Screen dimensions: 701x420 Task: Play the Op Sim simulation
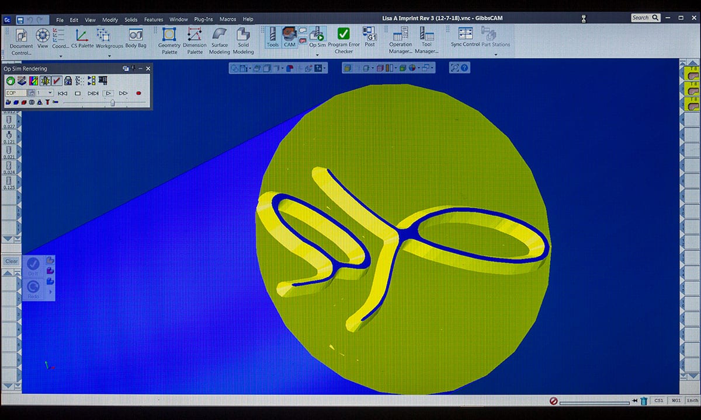coord(108,93)
